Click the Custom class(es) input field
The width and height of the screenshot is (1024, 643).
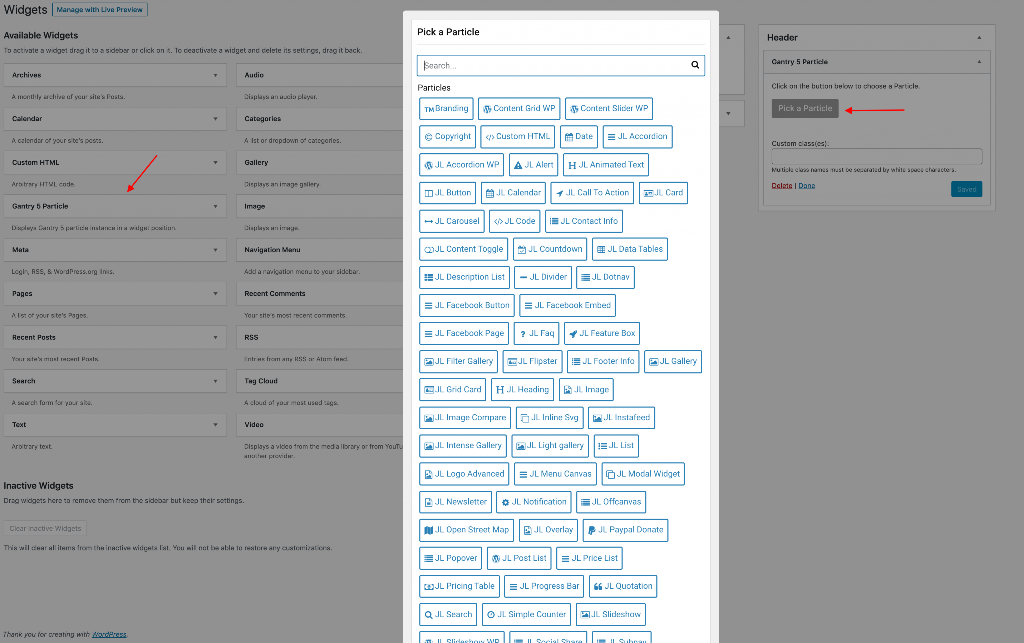click(876, 156)
